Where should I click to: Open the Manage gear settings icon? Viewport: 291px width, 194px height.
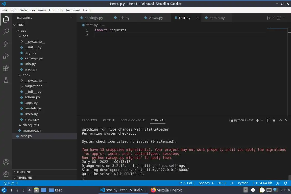[x=6, y=174]
